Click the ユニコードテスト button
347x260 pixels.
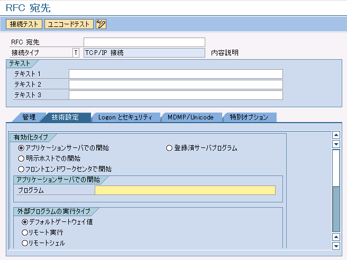pos(69,24)
